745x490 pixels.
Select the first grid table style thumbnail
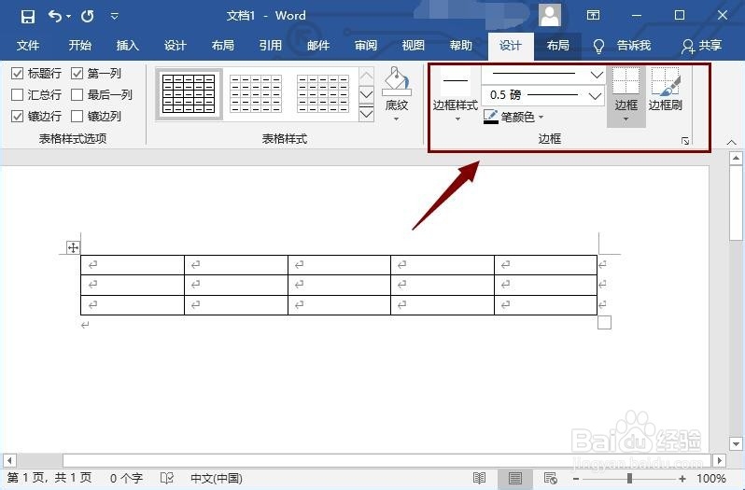(x=189, y=94)
